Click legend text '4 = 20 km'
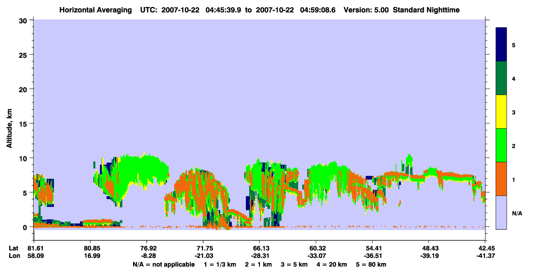This screenshot has width=539, height=276. 332,264
